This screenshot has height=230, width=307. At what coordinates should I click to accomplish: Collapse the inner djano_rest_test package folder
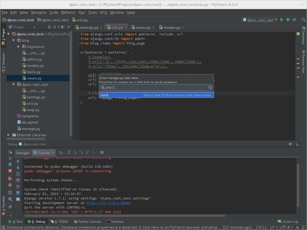tap(13, 84)
